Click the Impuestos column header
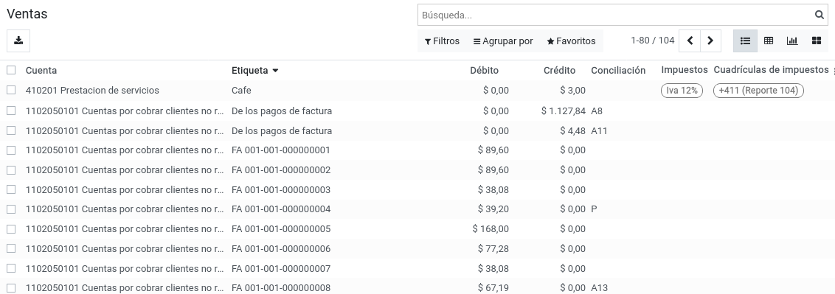This screenshot has width=835, height=294. [x=685, y=70]
